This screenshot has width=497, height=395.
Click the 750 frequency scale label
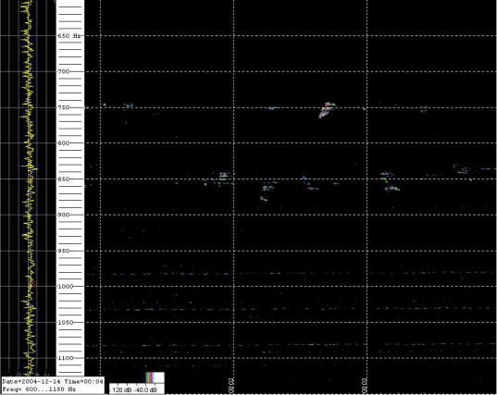63,107
